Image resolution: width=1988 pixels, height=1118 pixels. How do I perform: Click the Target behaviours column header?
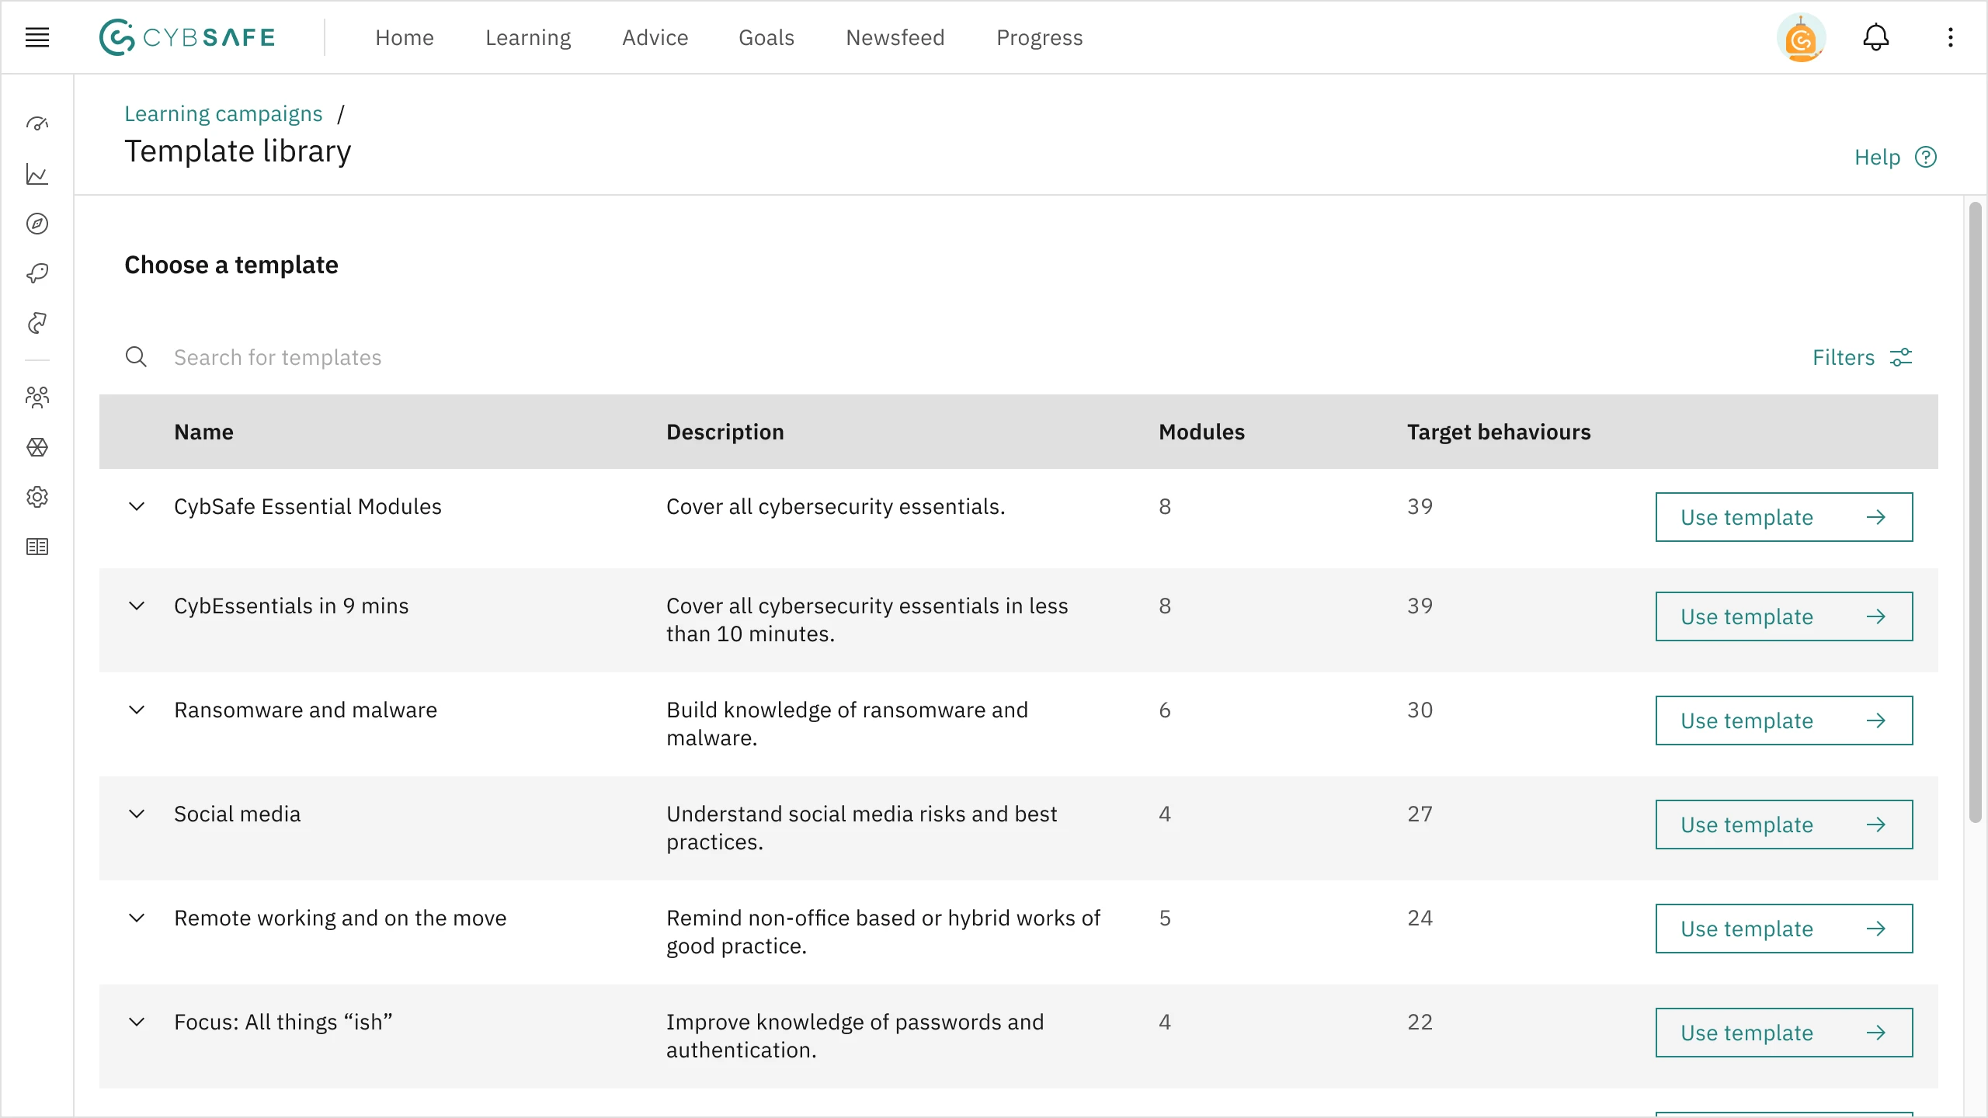[1499, 432]
